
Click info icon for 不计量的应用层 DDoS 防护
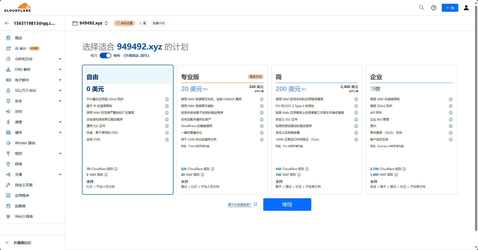click(167, 99)
